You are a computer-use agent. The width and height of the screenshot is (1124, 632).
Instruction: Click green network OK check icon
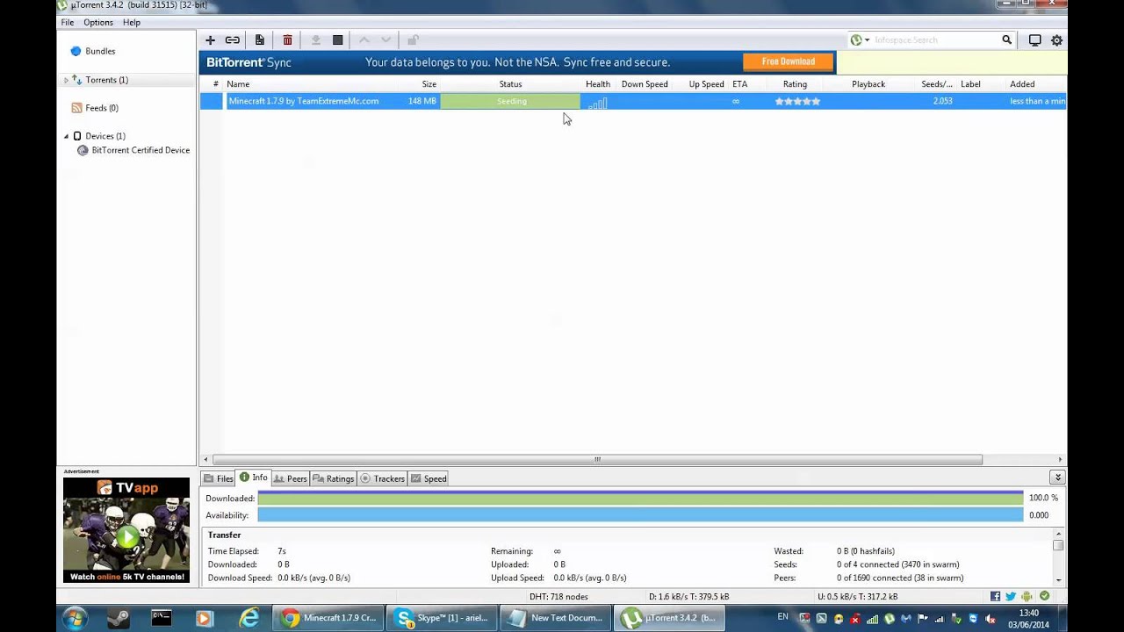[x=1044, y=597]
